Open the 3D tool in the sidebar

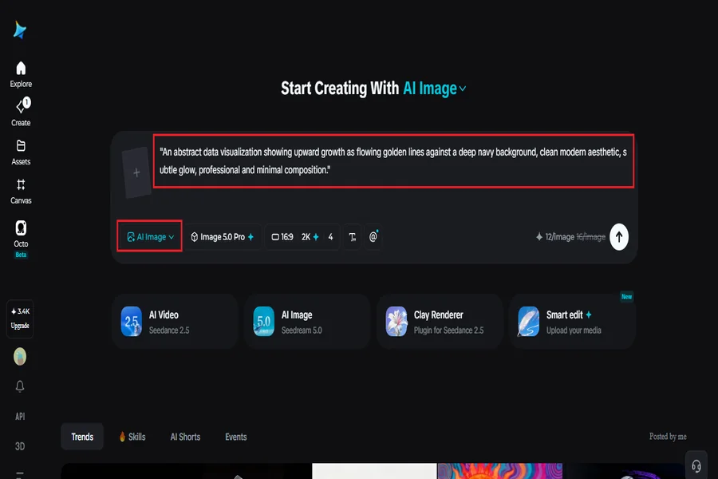(x=20, y=446)
